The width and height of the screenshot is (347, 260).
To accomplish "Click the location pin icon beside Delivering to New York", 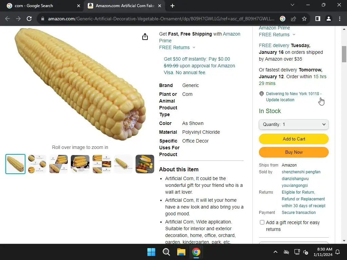I will pos(261,94).
